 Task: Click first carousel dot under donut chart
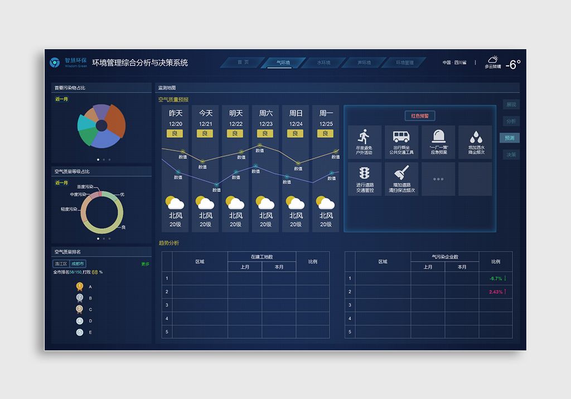(x=98, y=239)
